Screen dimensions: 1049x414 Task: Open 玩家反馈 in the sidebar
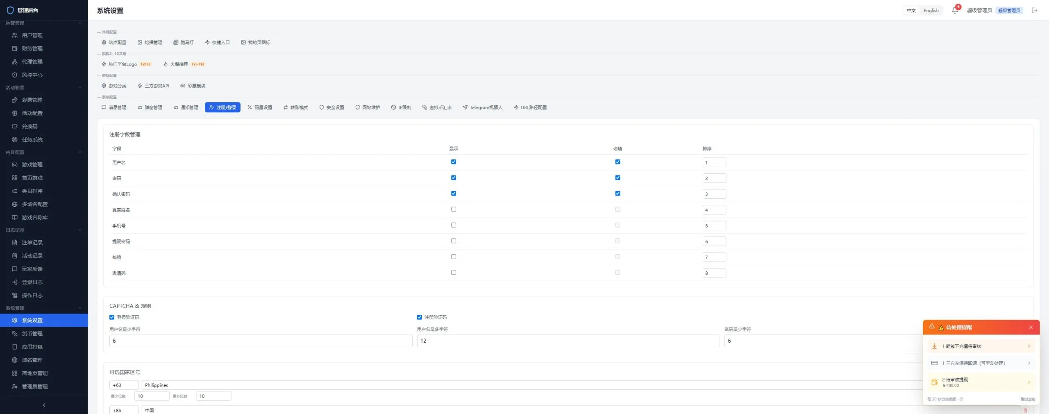pos(44,269)
